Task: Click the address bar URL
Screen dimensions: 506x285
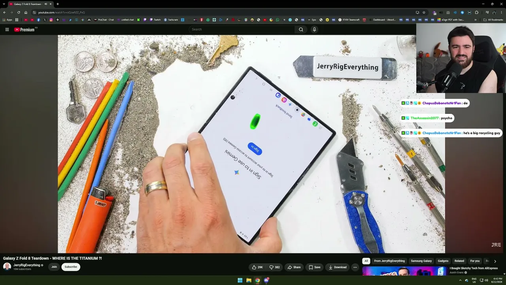Action: pos(61,12)
